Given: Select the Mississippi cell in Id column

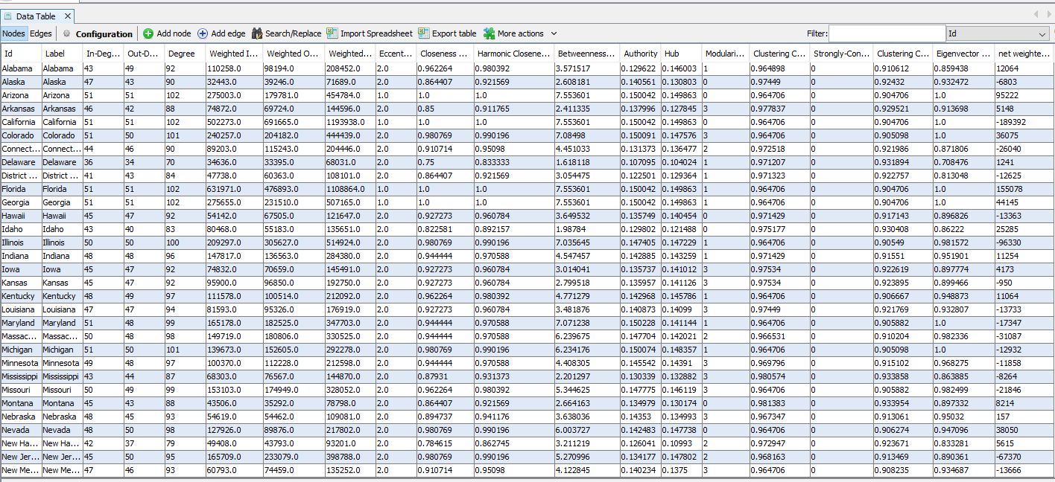Looking at the screenshot, I should [x=21, y=376].
